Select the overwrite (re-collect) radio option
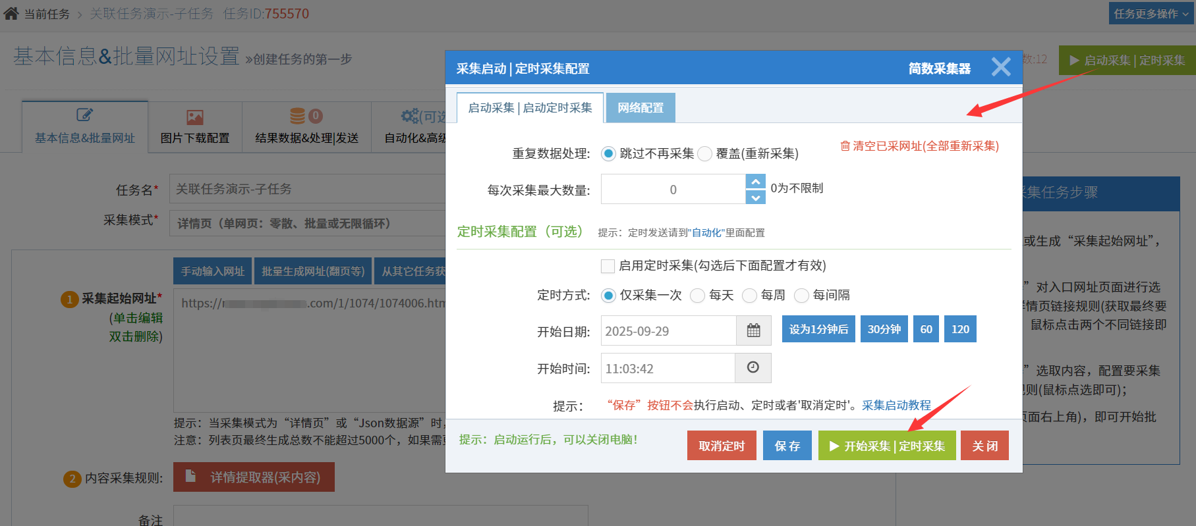 [705, 154]
